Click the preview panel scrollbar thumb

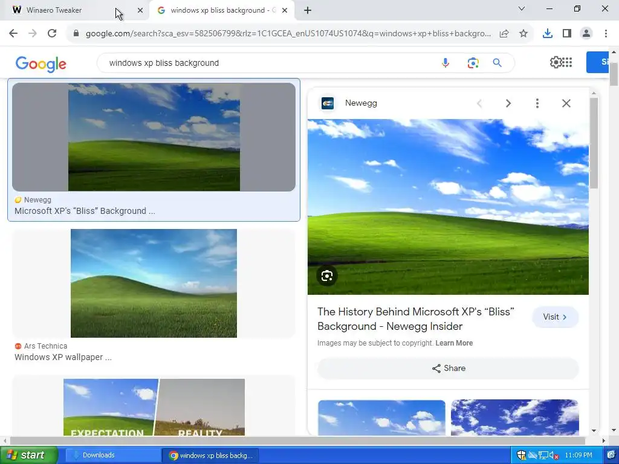pos(594,143)
